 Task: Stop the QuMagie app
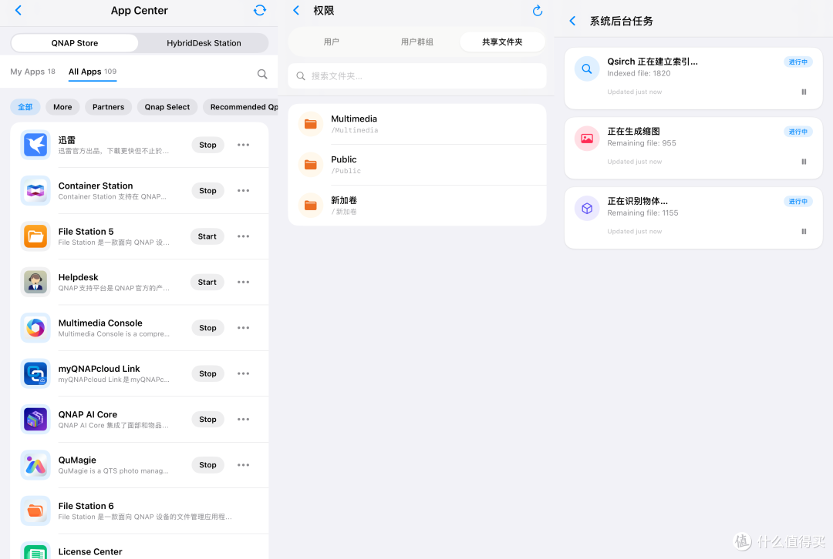tap(207, 465)
